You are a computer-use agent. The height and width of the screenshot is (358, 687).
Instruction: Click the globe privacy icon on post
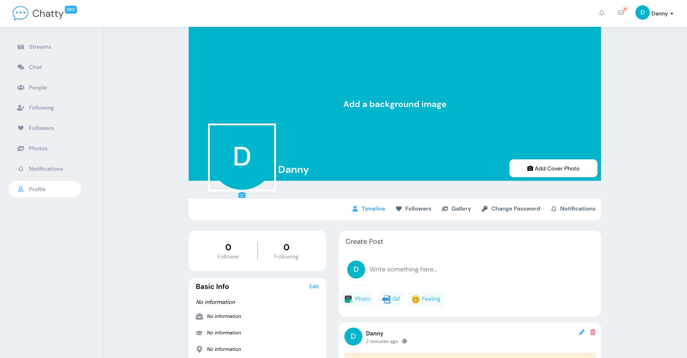pyautogui.click(x=405, y=341)
